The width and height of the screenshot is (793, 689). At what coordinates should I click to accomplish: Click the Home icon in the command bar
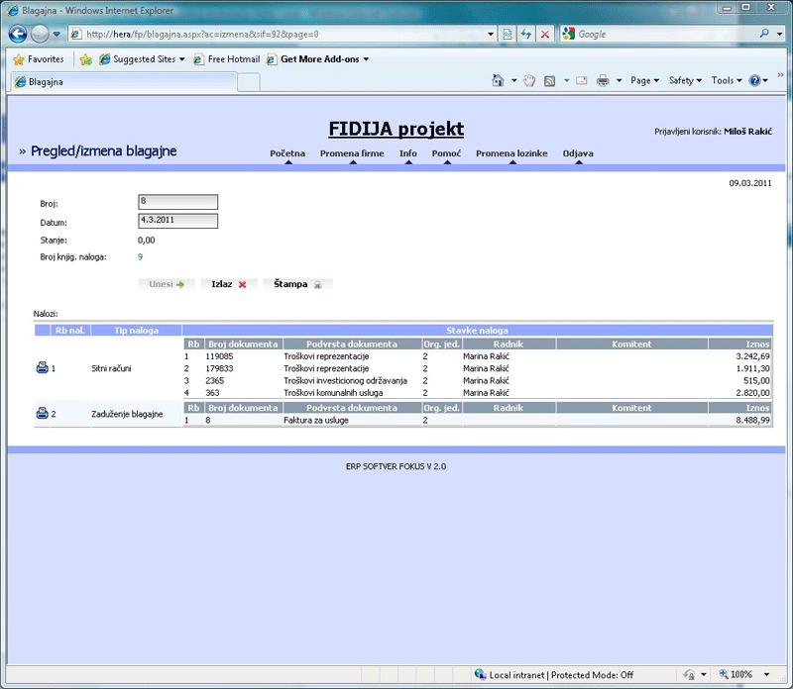498,80
